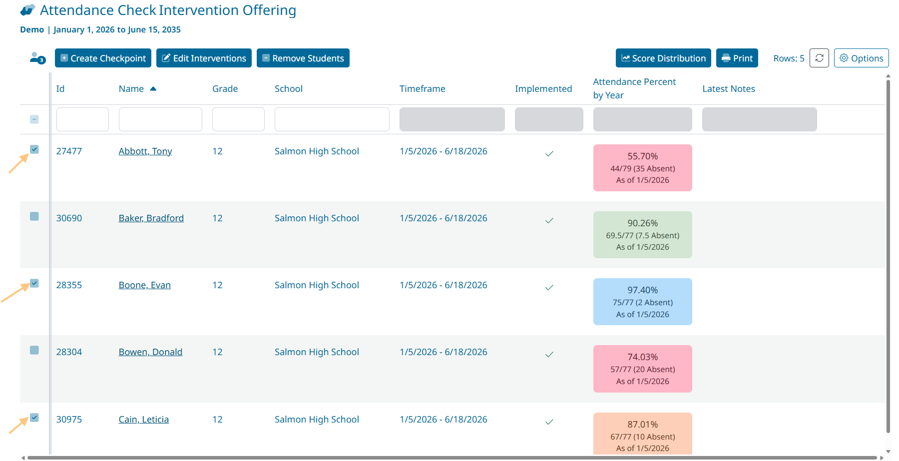This screenshot has width=899, height=461.
Task: Select the checkbox for Baker, Bradford
Action: 34,216
